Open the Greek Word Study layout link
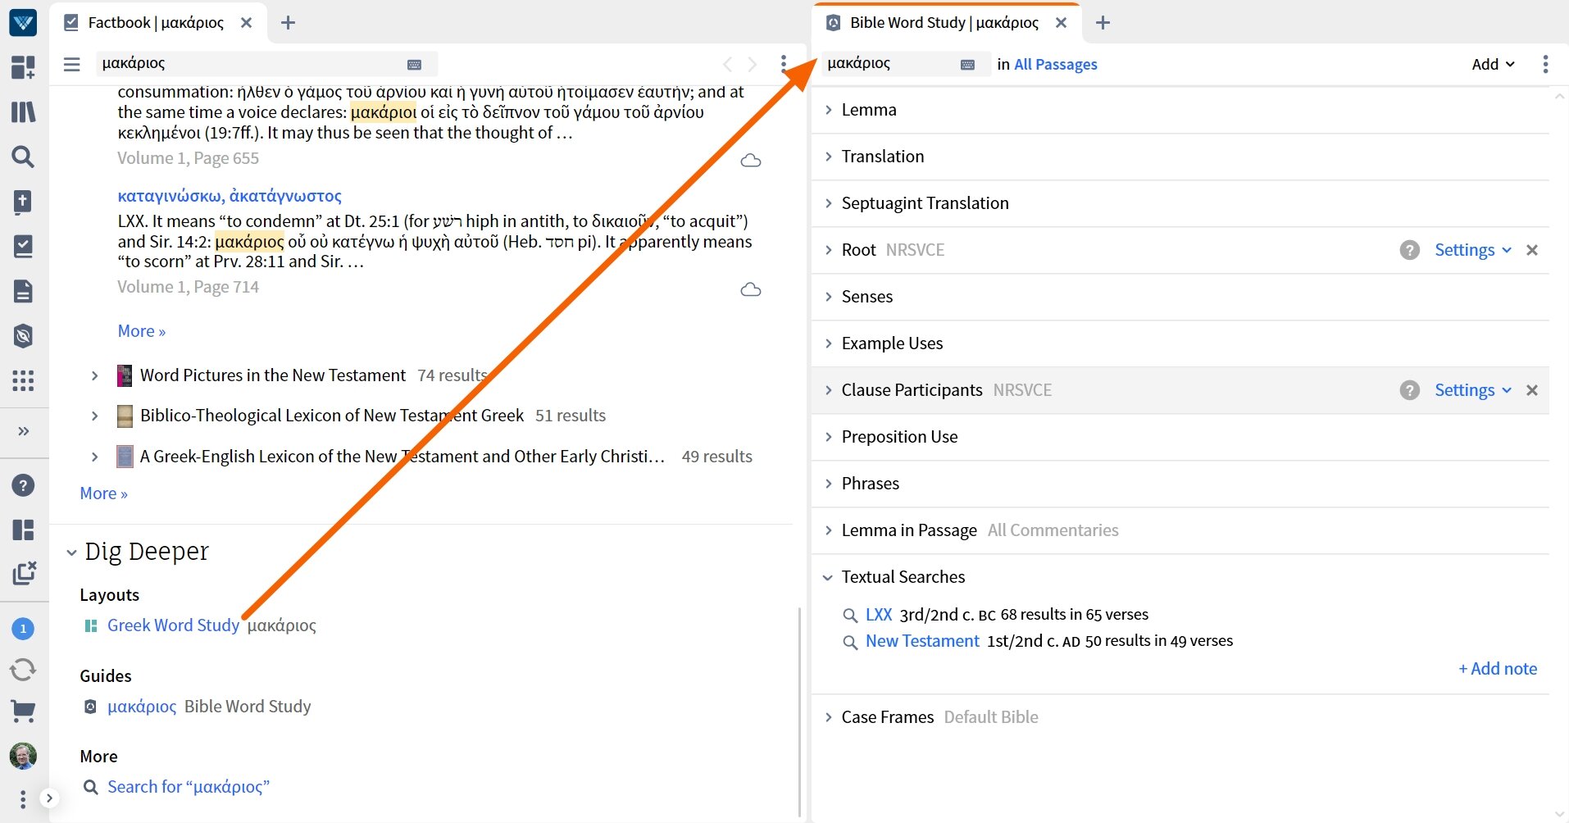This screenshot has height=823, width=1569. [173, 625]
